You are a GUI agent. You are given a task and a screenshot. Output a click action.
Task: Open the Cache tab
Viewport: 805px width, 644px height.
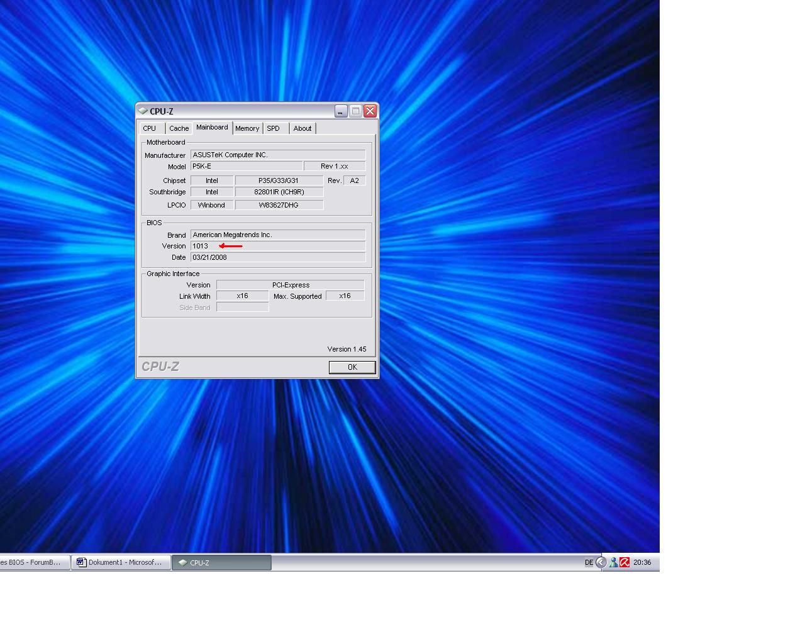(x=179, y=128)
